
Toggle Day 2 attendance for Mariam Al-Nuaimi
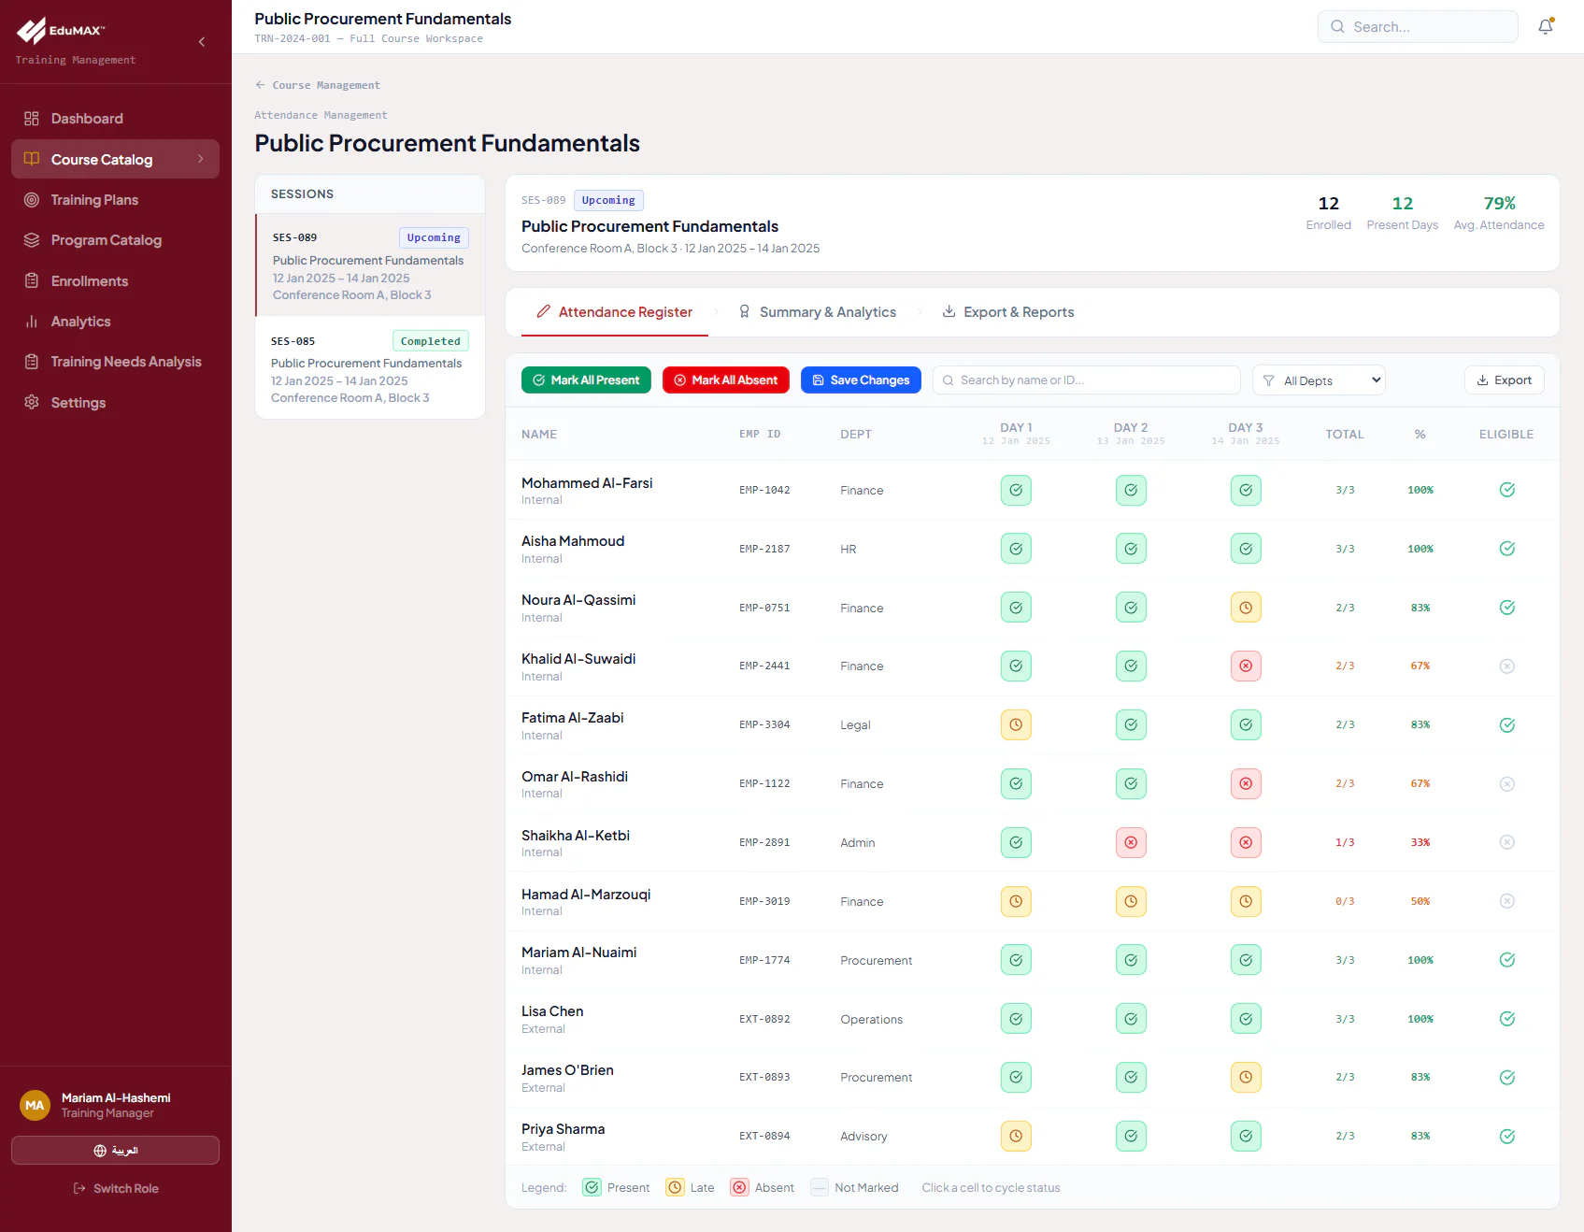(x=1131, y=960)
